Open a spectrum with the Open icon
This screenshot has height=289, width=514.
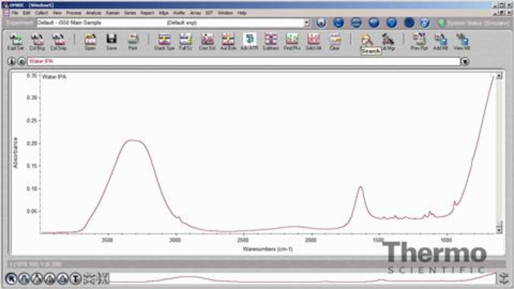(x=90, y=41)
